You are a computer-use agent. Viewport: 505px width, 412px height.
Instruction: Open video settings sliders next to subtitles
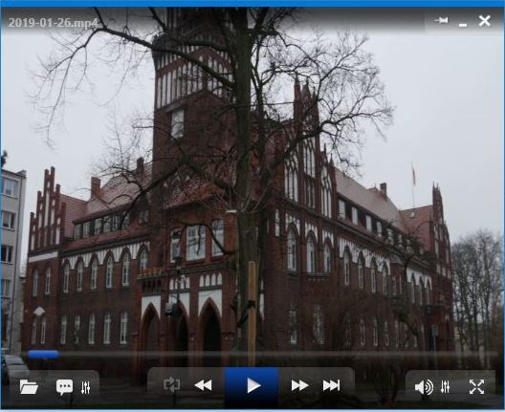click(x=86, y=387)
